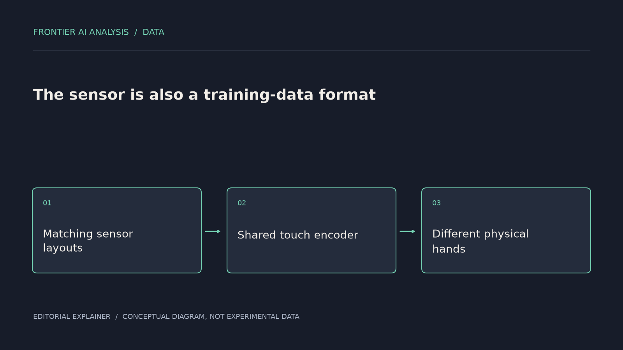
Task: Click the word hands in the third card
Action: 449,249
